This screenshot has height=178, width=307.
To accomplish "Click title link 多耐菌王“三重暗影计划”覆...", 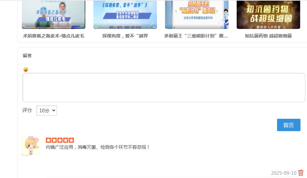I will (196, 36).
